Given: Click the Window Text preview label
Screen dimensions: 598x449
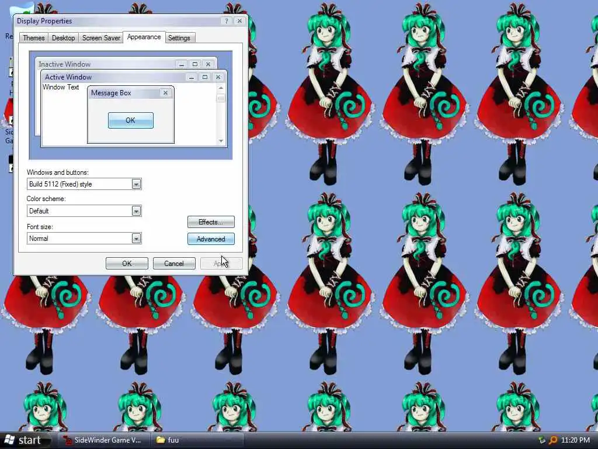Looking at the screenshot, I should click(61, 87).
